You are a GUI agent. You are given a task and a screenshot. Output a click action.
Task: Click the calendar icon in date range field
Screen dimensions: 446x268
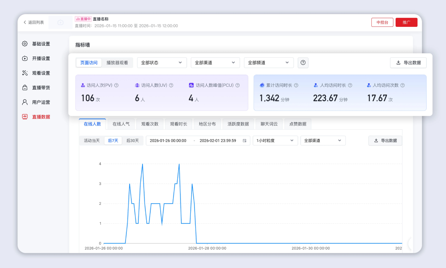[244, 141]
